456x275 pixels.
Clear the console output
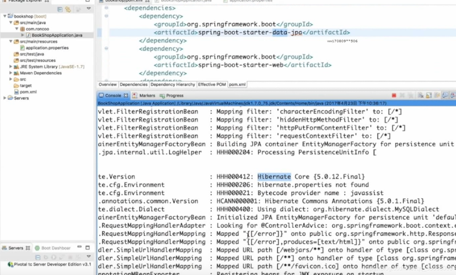pyautogui.click(x=421, y=95)
